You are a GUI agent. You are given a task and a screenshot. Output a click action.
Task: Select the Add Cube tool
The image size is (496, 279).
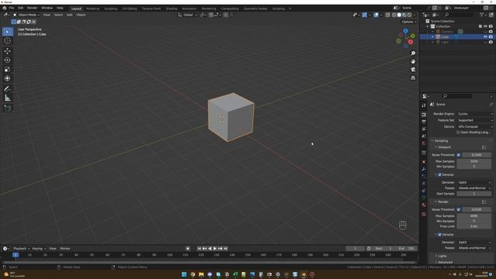tap(8, 108)
